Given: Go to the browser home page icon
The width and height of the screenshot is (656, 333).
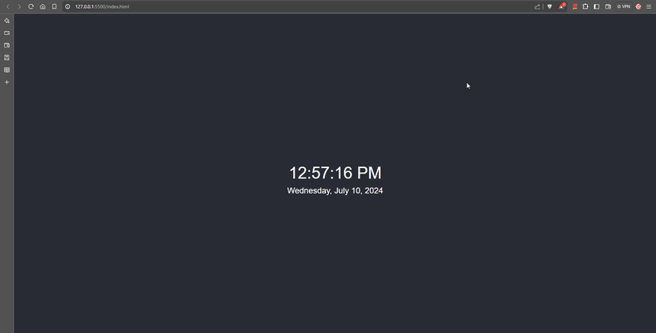Looking at the screenshot, I should pos(43,6).
